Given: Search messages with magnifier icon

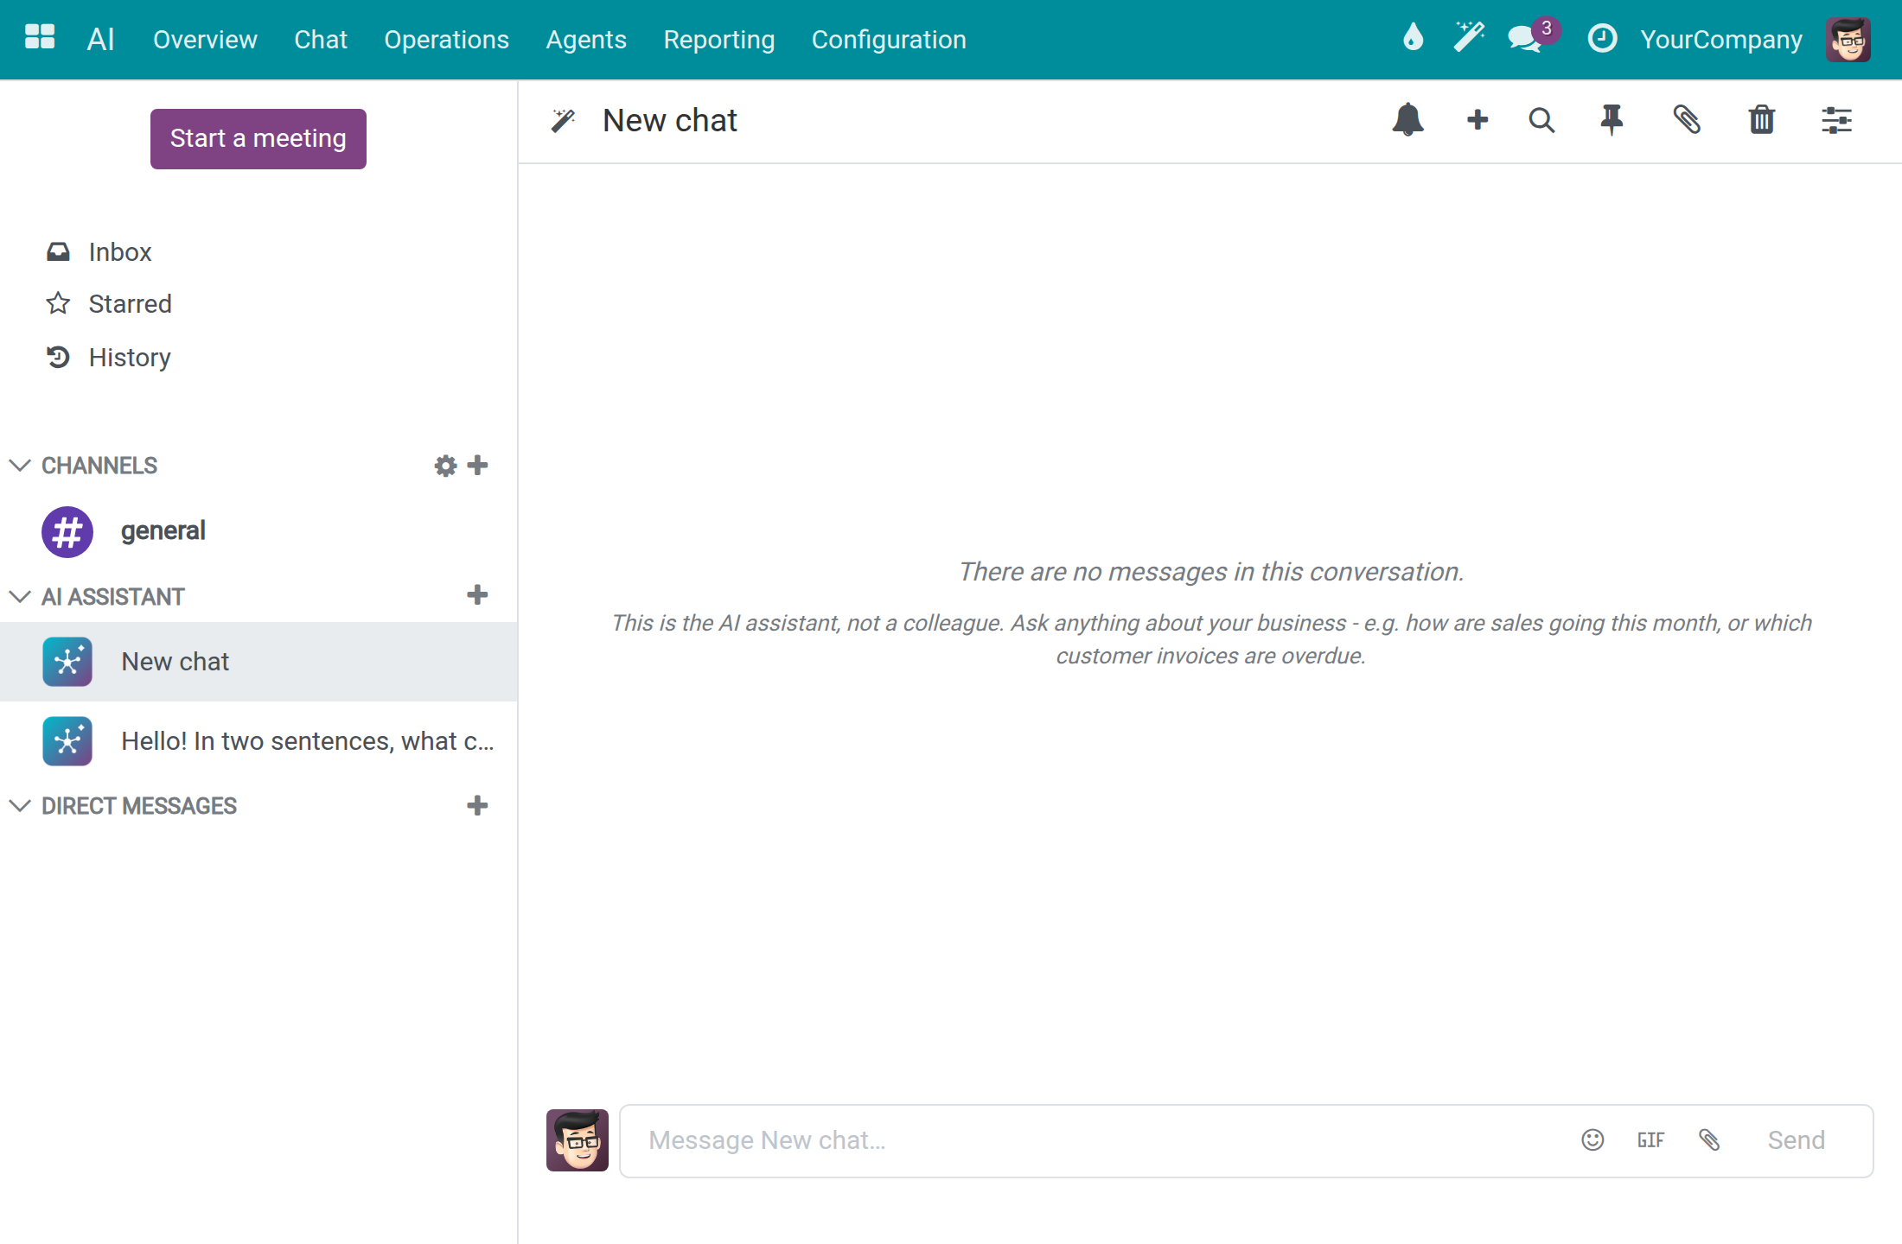Looking at the screenshot, I should click(x=1541, y=120).
